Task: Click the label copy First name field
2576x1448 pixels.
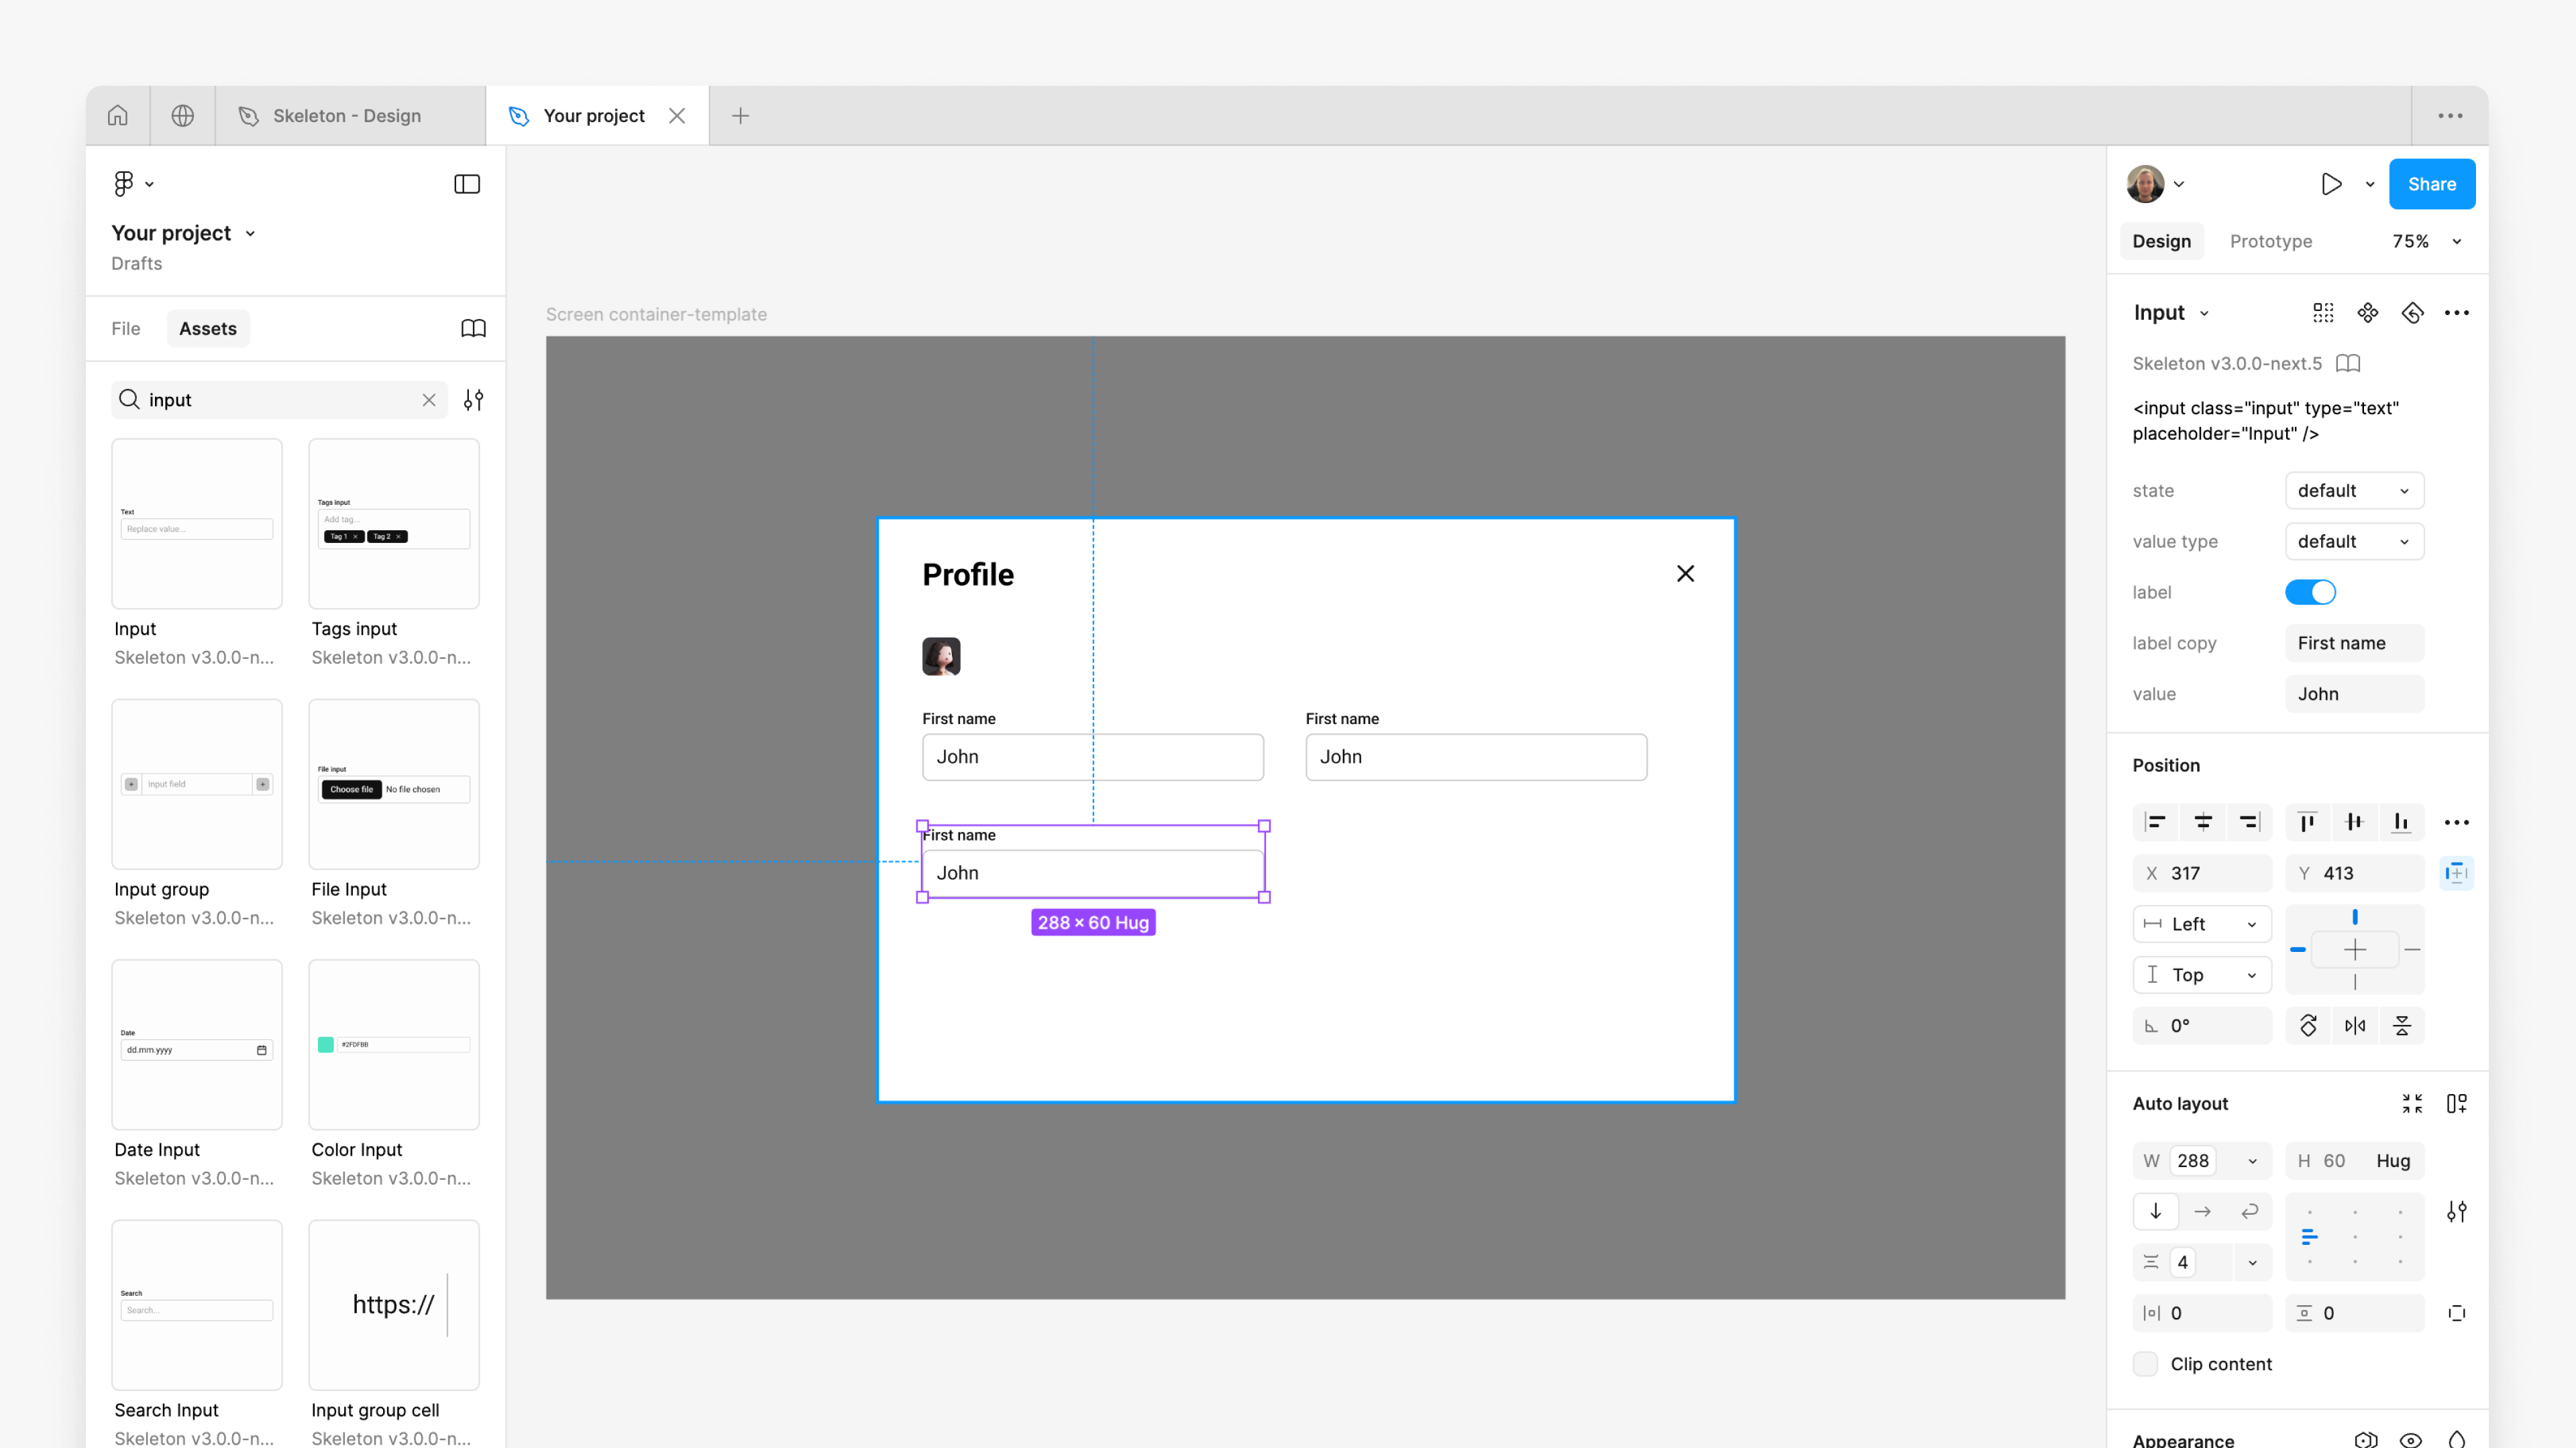Action: coord(2353,644)
